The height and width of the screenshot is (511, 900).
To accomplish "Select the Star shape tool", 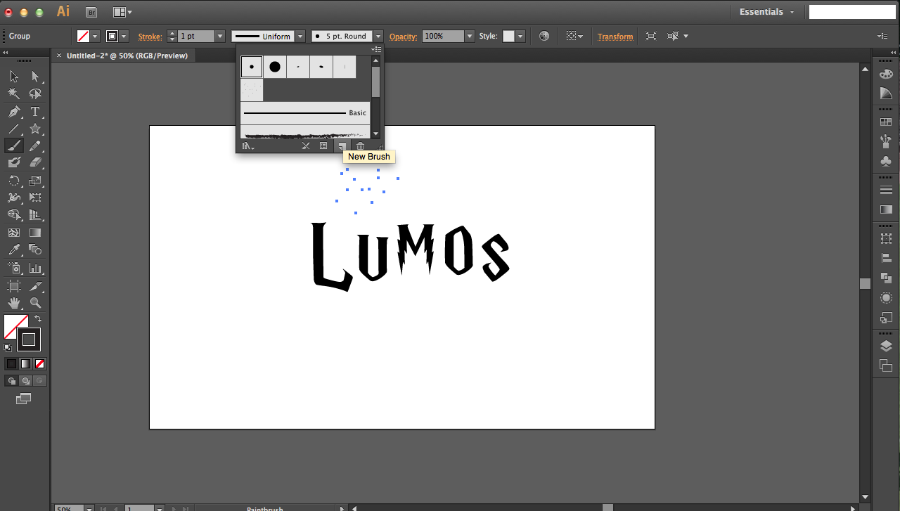I will point(35,129).
